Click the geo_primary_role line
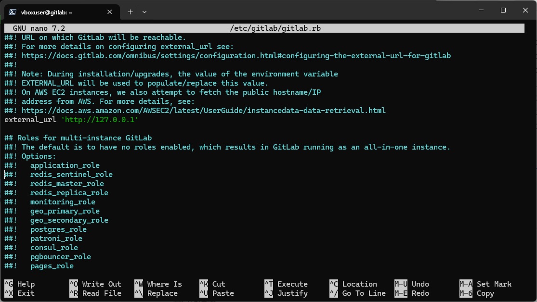Image resolution: width=537 pixels, height=302 pixels. point(52,211)
